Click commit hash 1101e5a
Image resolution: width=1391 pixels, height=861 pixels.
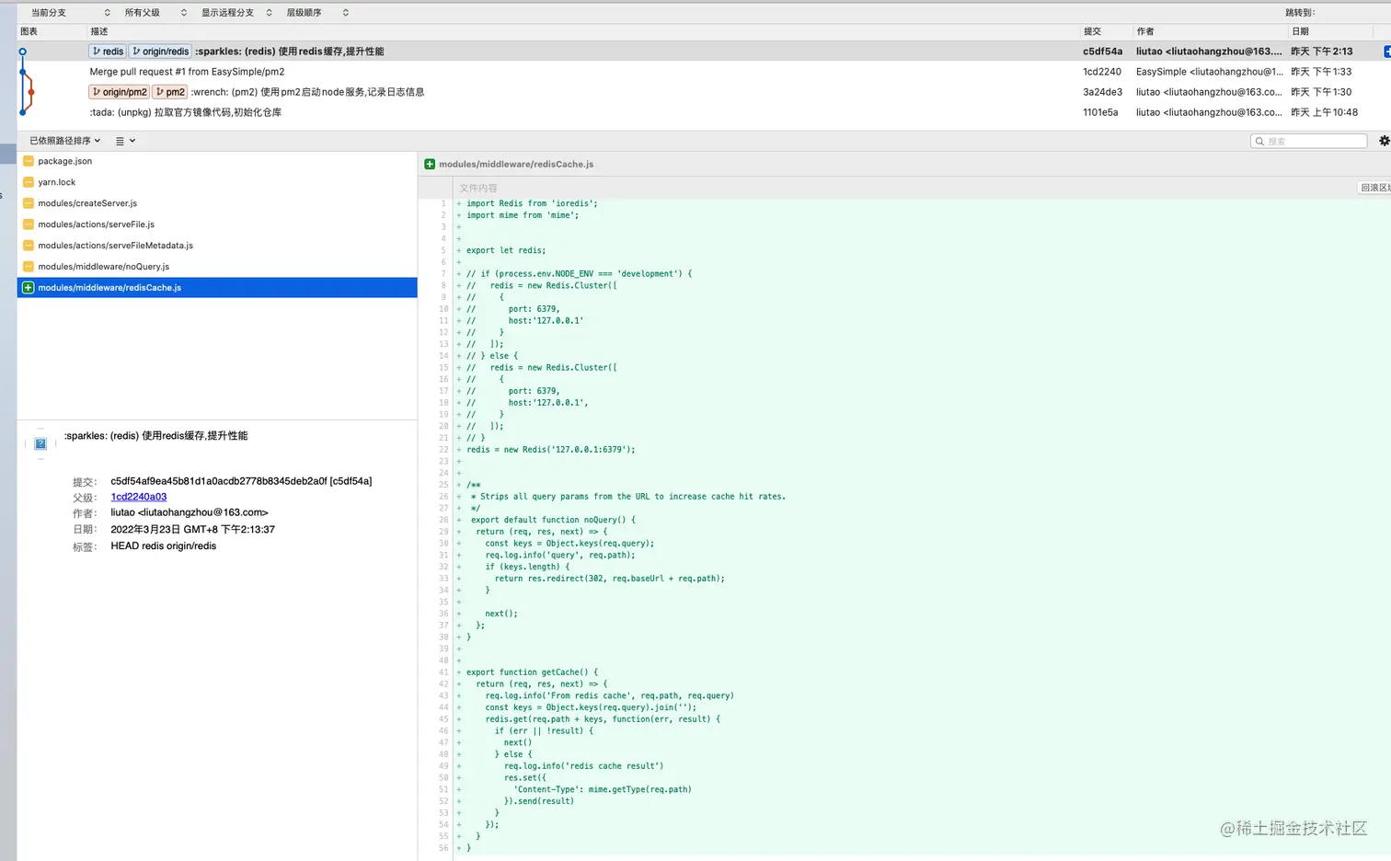pyautogui.click(x=1100, y=112)
